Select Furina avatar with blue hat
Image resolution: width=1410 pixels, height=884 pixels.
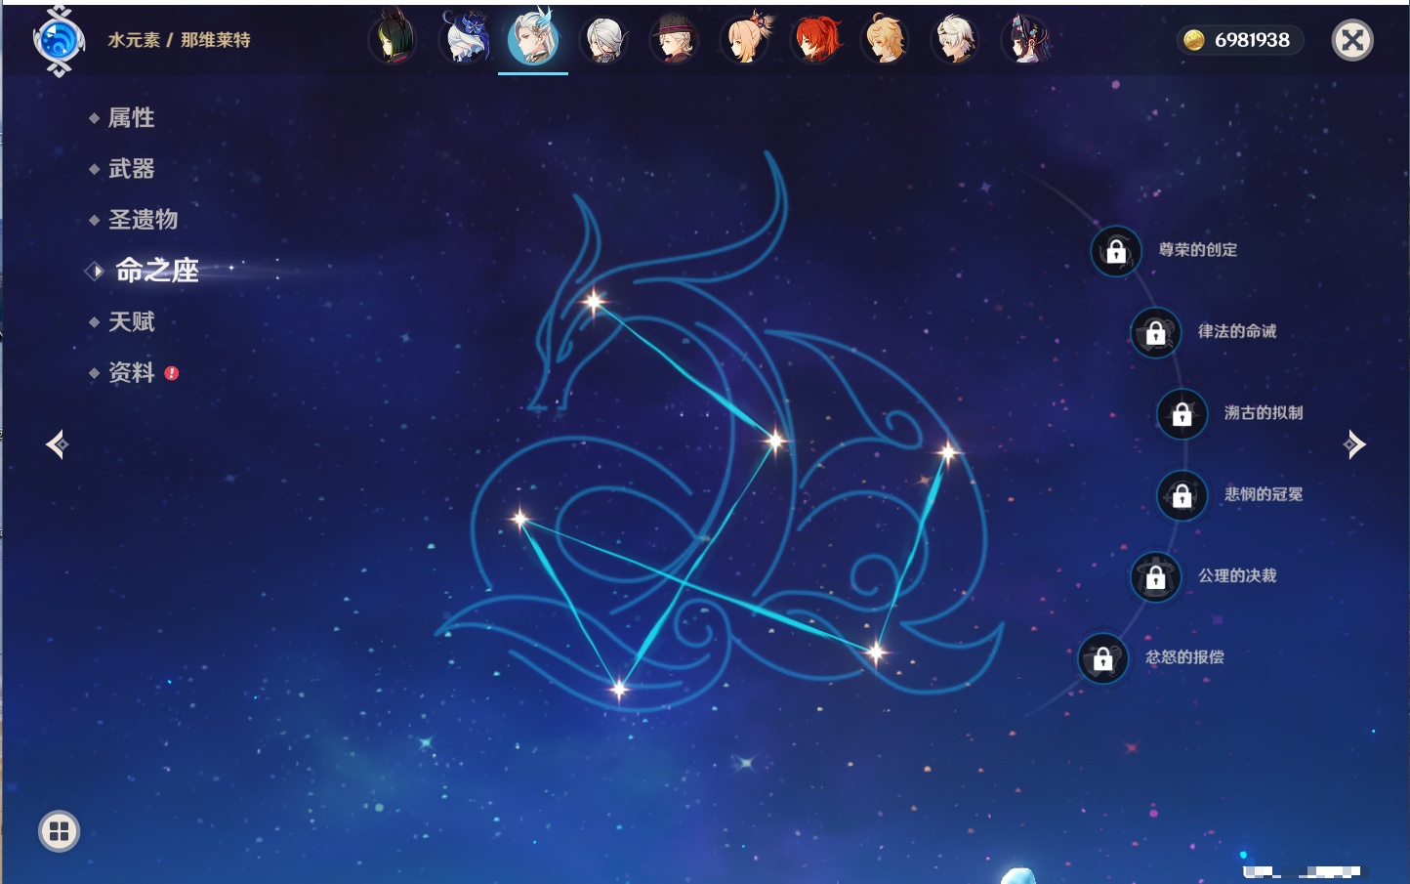tap(464, 40)
